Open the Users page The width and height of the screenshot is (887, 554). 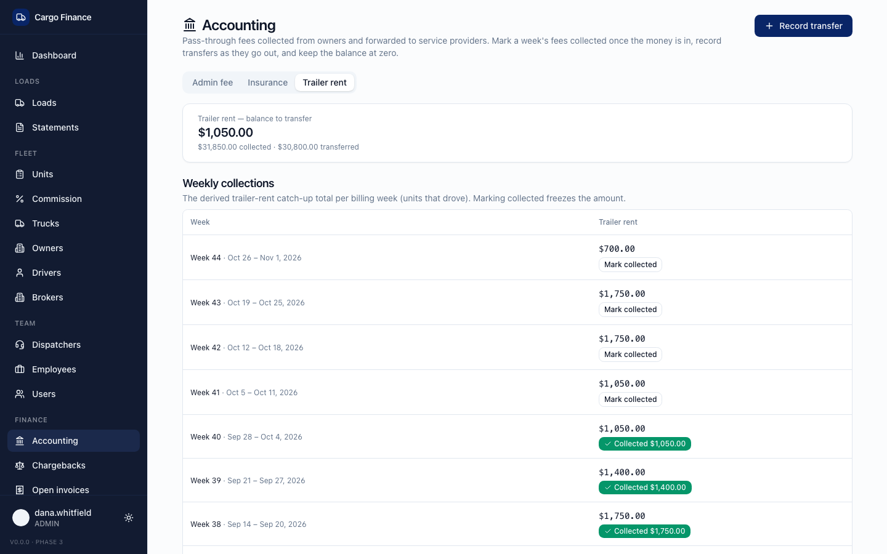click(73, 394)
